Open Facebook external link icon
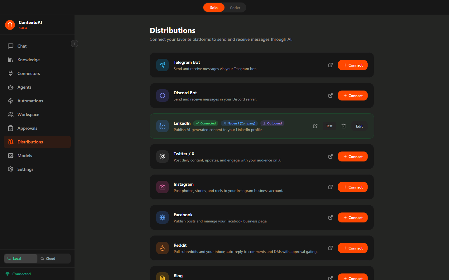 331,217
